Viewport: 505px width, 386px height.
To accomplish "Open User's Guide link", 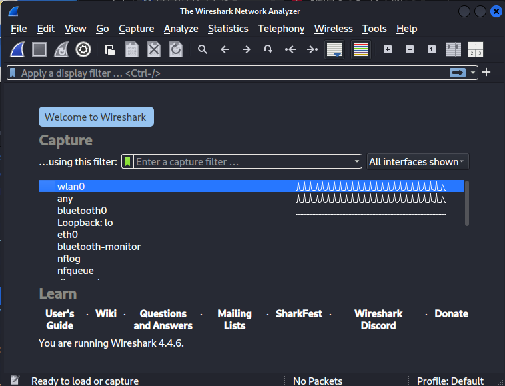I will [59, 319].
